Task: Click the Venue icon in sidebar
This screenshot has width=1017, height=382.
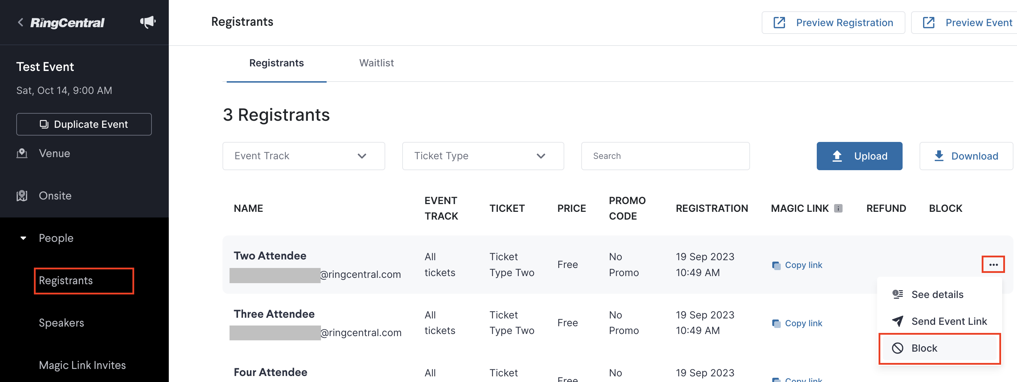Action: (x=22, y=153)
